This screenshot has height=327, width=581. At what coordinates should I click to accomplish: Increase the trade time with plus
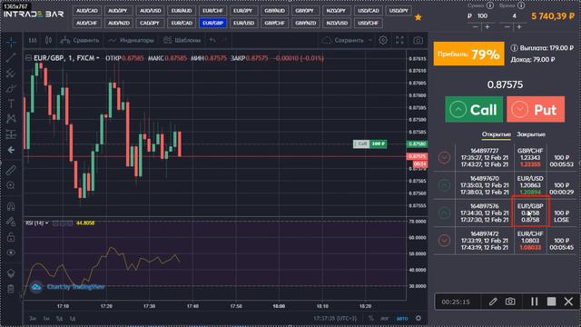(x=519, y=27)
